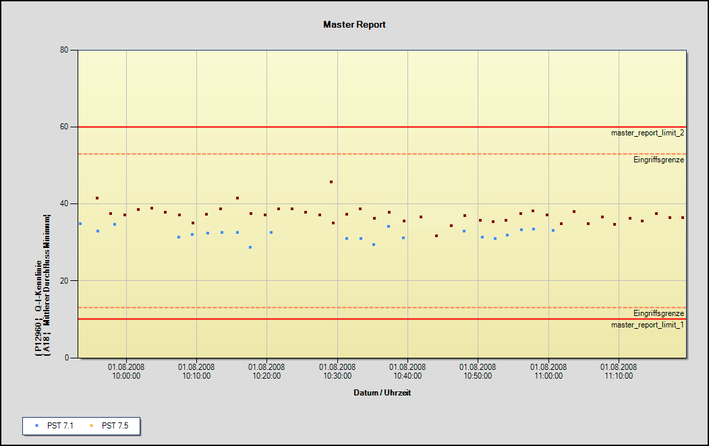Click the 80 value on Y axis
The image size is (709, 446).
pyautogui.click(x=65, y=50)
